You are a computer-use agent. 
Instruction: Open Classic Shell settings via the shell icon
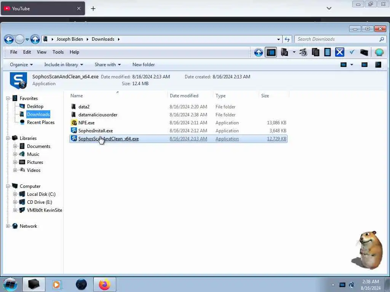tap(379, 52)
